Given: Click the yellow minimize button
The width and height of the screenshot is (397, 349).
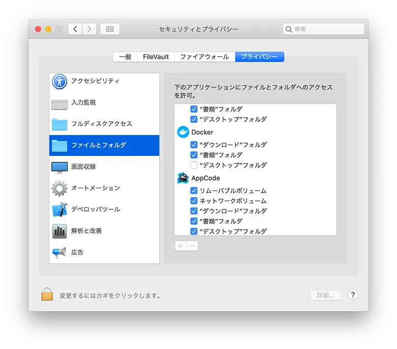Looking at the screenshot, I should click(48, 29).
